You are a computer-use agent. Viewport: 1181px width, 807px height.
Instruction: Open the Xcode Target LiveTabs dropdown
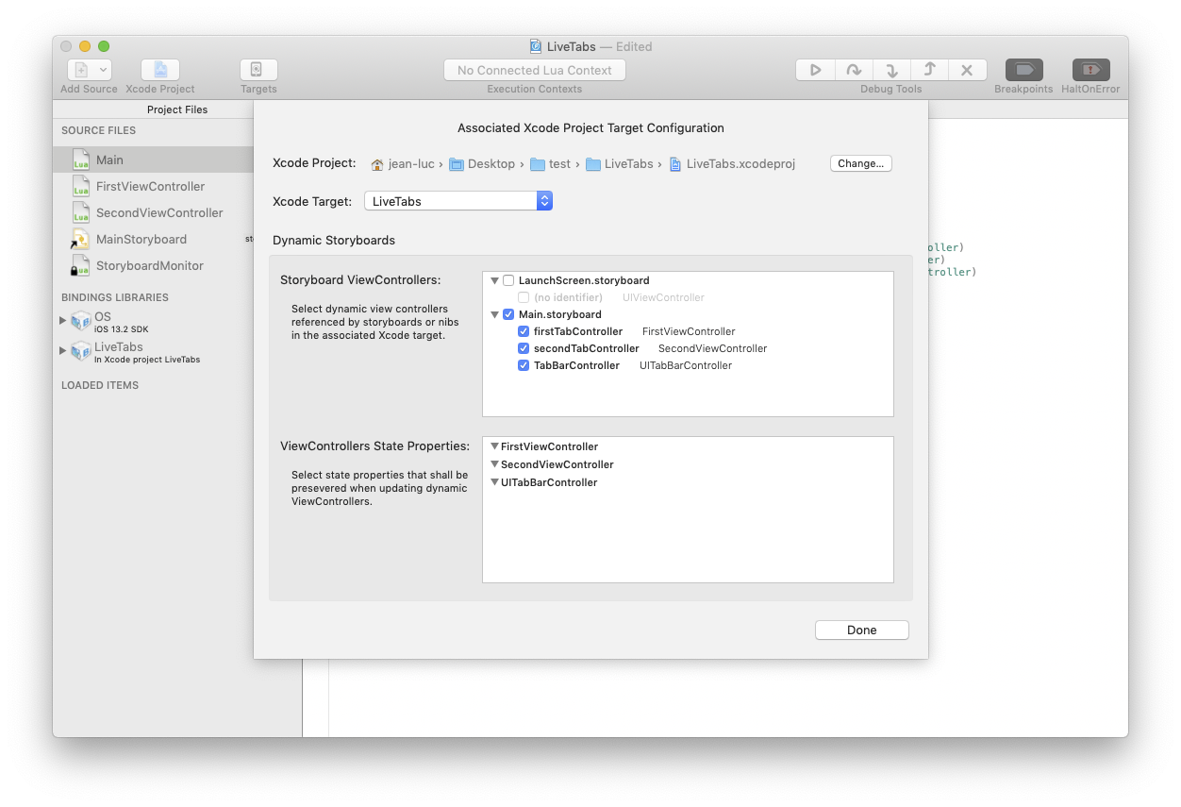pos(458,201)
